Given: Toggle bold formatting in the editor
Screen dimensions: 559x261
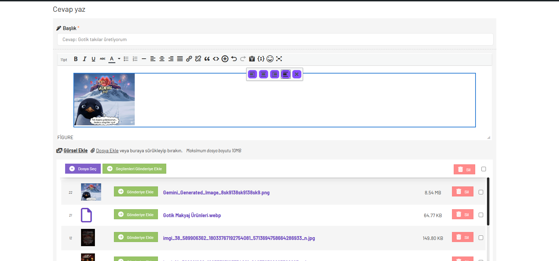Looking at the screenshot, I should (x=76, y=59).
